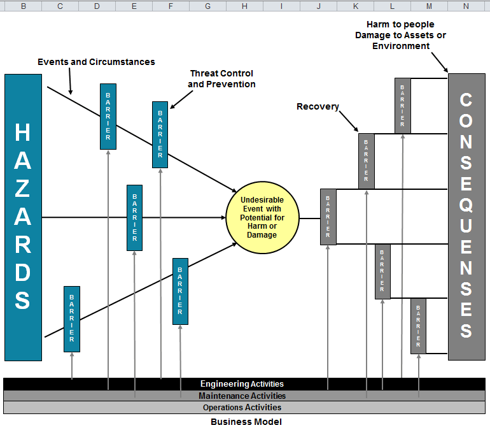The width and height of the screenshot is (490, 430).
Task: Select column M header
Action: click(429, 6)
